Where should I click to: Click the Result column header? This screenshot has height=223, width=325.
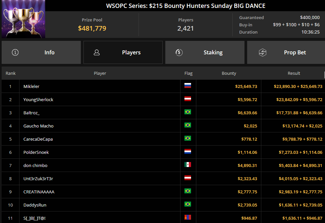[x=294, y=73]
